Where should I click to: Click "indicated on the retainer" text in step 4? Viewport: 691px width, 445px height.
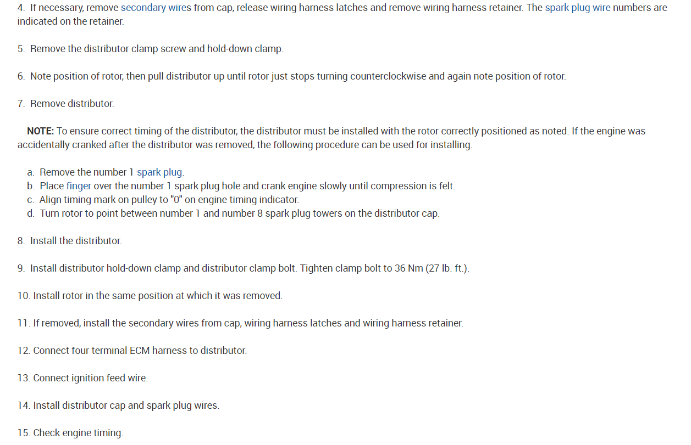70,22
